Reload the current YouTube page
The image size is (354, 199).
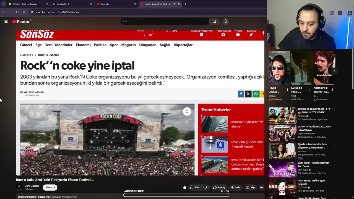pyautogui.click(x=17, y=12)
